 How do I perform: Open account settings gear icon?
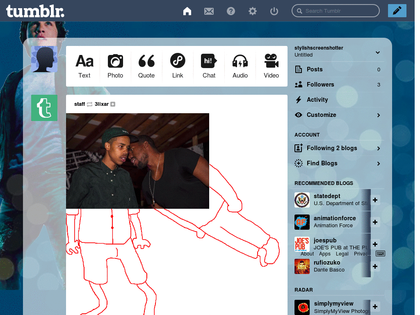click(x=253, y=11)
